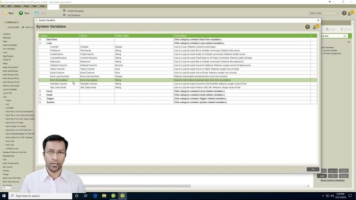This screenshot has width=356, height=200.
Task: Click the notification person icon in the main toolbar
Action: pos(351,13)
